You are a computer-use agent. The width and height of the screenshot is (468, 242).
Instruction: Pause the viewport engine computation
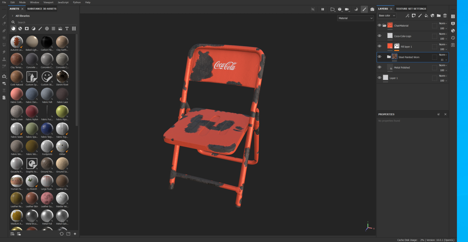click(x=323, y=9)
